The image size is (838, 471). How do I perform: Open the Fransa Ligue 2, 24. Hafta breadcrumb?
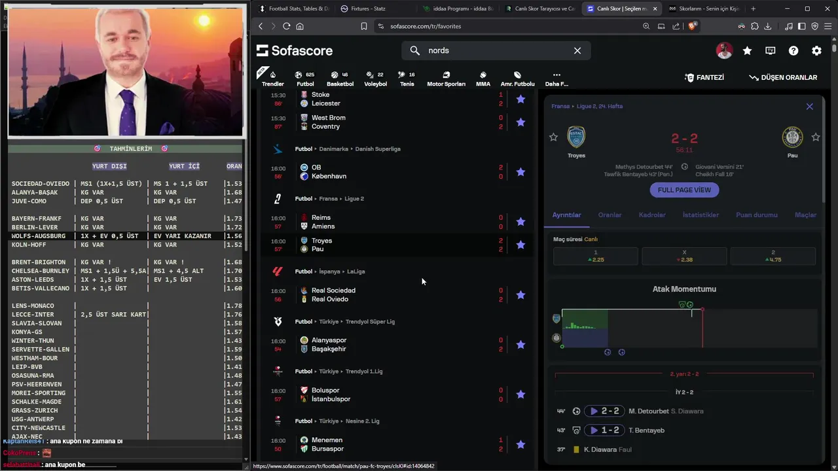[x=587, y=106]
